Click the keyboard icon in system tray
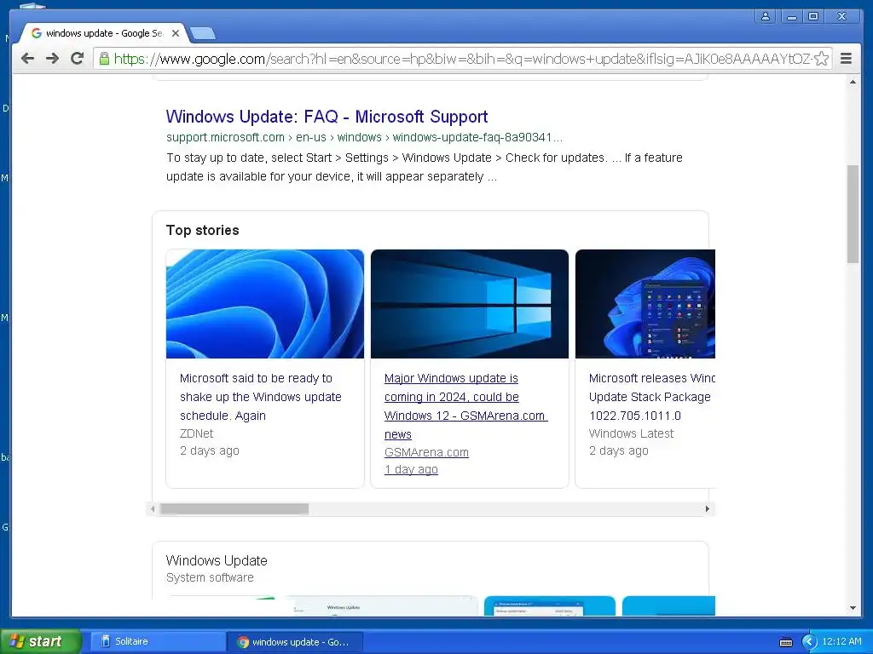This screenshot has height=654, width=873. click(785, 642)
